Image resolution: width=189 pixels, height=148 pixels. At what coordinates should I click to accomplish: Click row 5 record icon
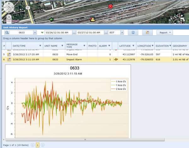pyautogui.click(x=9, y=54)
